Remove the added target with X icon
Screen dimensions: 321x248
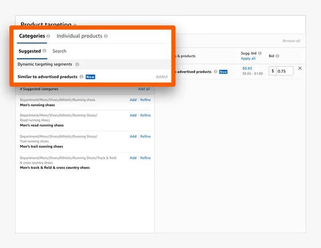300,68
